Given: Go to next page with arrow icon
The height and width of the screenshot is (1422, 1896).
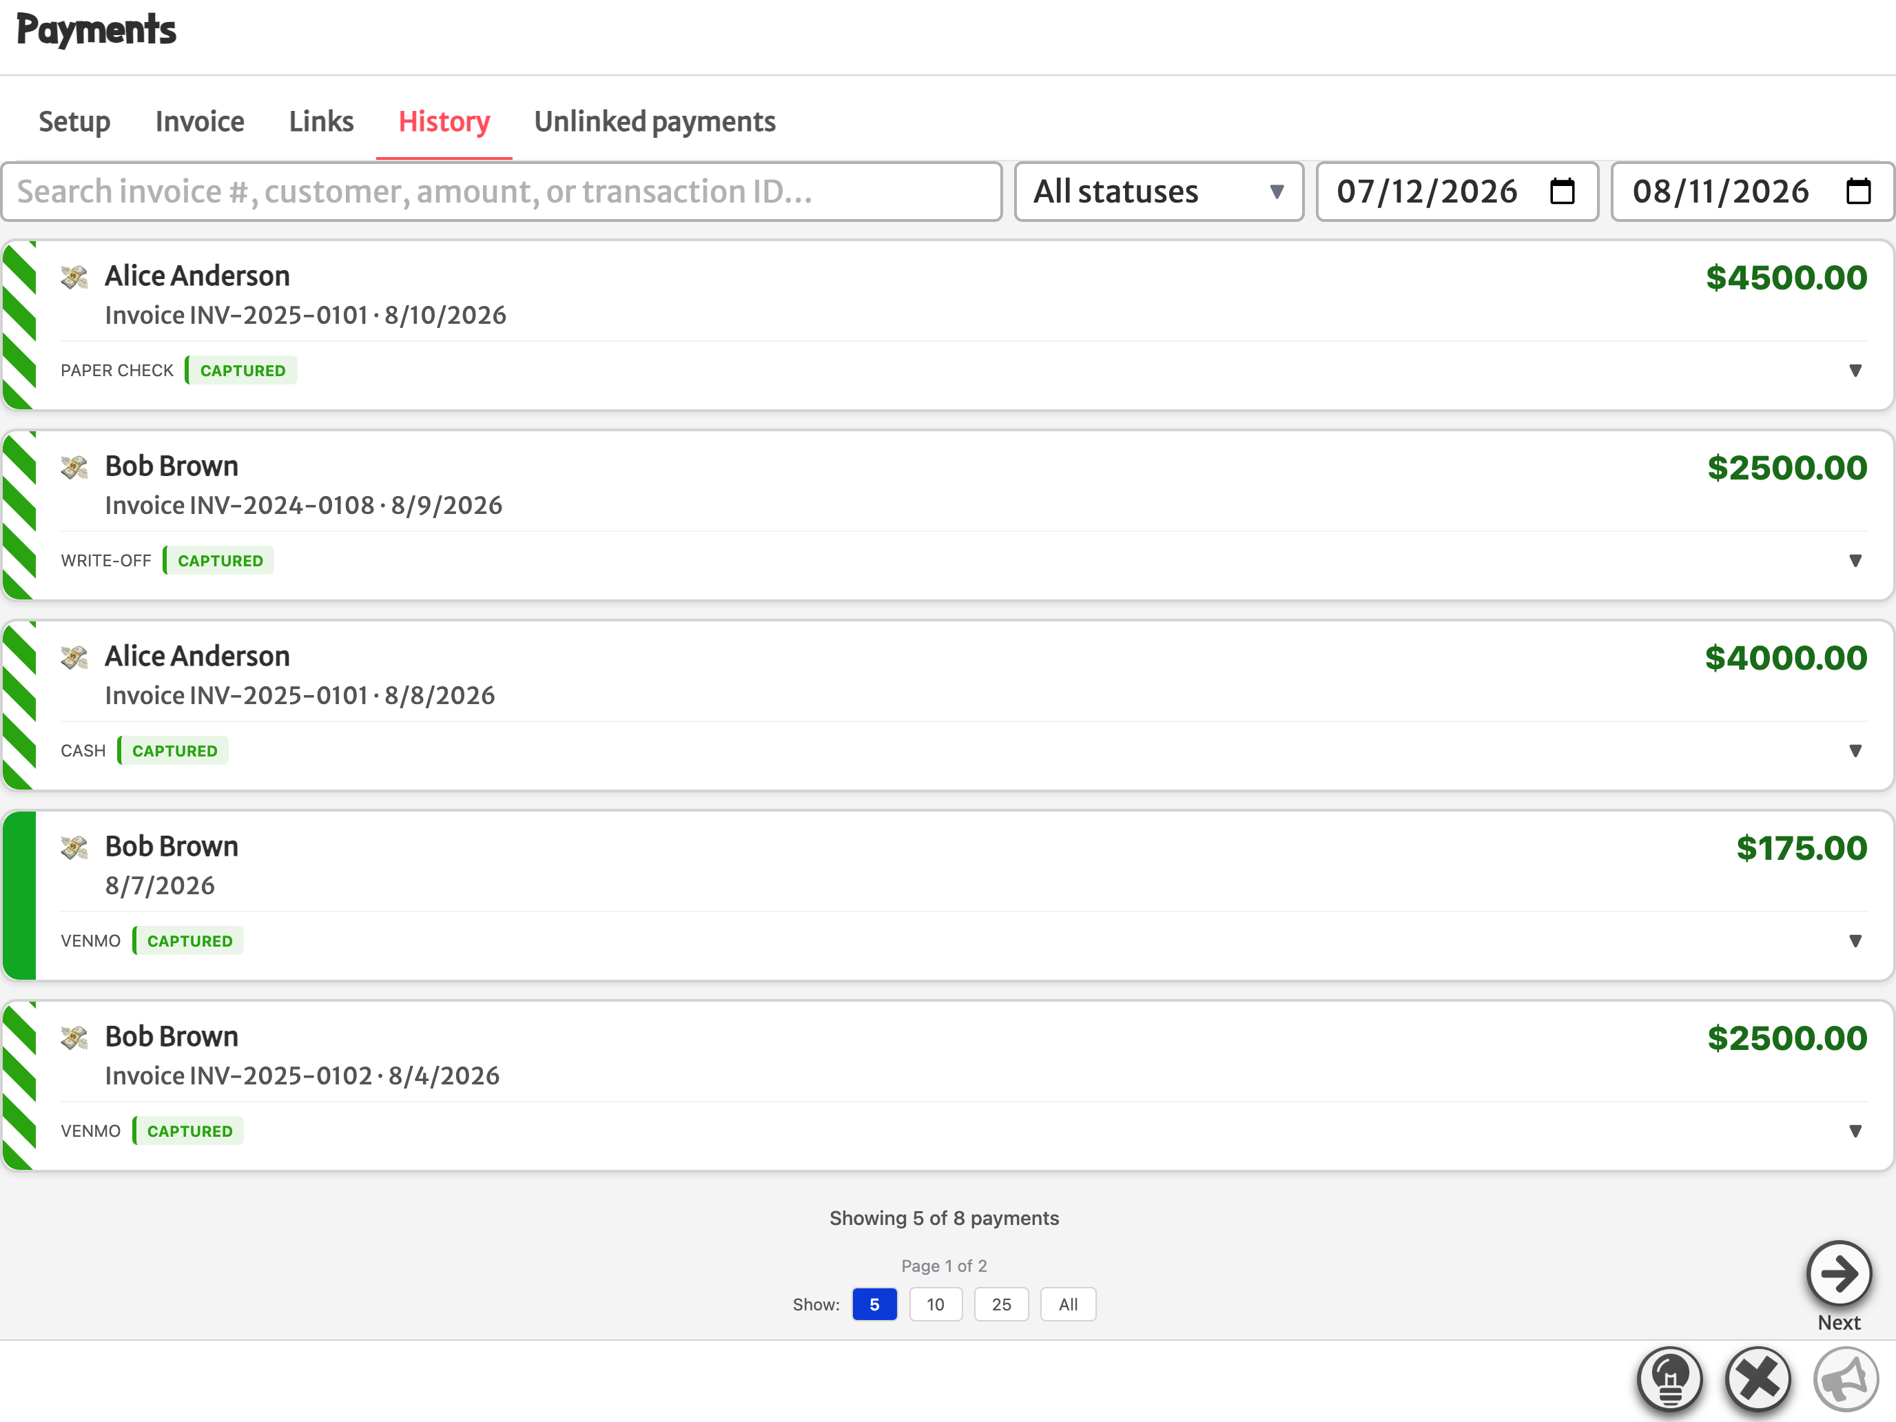Looking at the screenshot, I should click(x=1839, y=1273).
